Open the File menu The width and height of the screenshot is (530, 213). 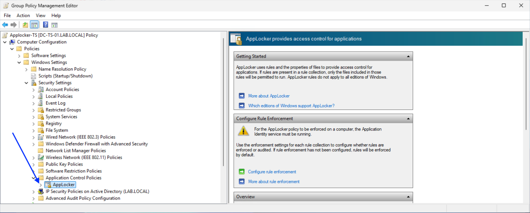point(7,15)
